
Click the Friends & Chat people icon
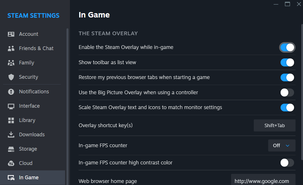(11, 48)
